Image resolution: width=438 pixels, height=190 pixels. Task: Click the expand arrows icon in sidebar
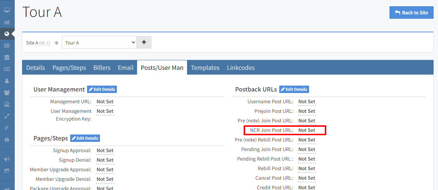click(x=7, y=116)
